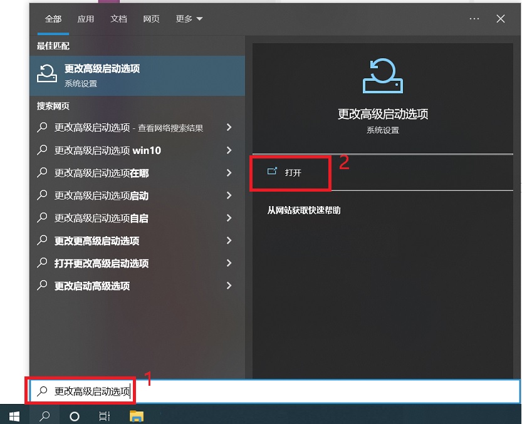This screenshot has height=424, width=522.
Task: Select best match 更改高级启动选项 系统设置
Action: pos(138,75)
